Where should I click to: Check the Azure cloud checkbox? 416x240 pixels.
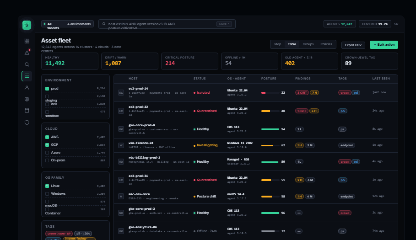(x=47, y=153)
